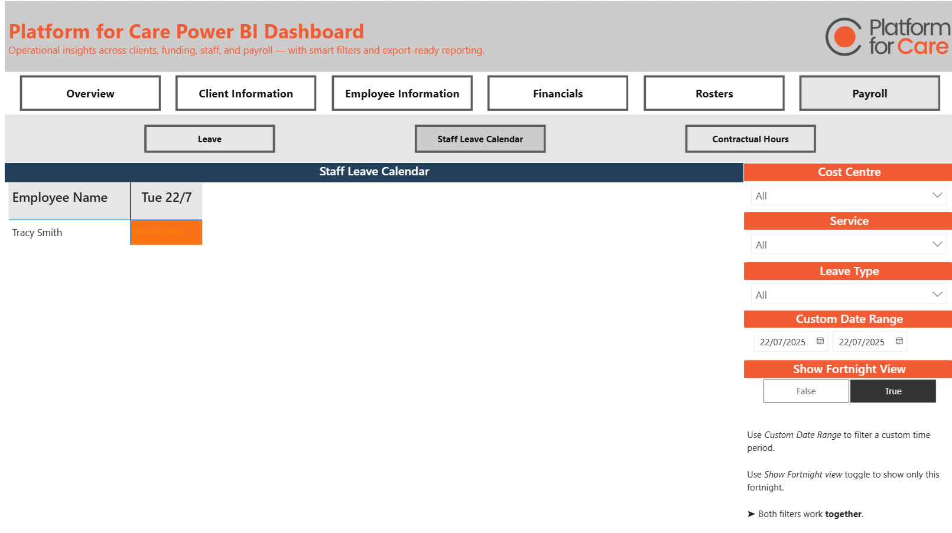The height and width of the screenshot is (533, 952).
Task: Select the Payroll page button
Action: tap(870, 93)
